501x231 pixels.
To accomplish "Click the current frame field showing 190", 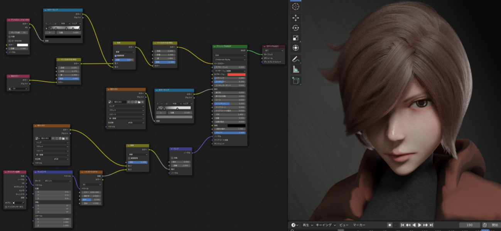I will [469, 225].
